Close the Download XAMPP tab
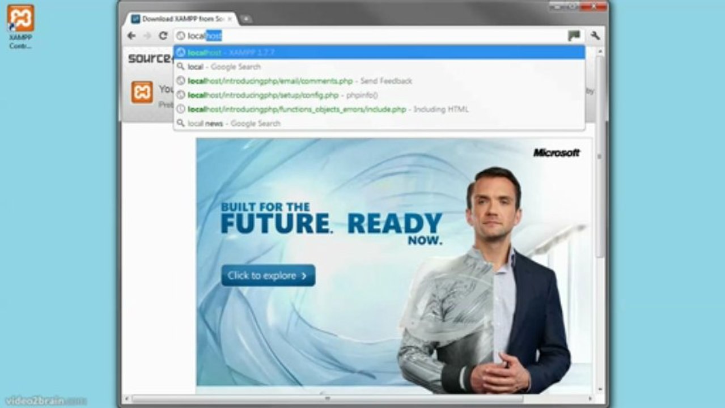The height and width of the screenshot is (408, 725). coord(230,19)
